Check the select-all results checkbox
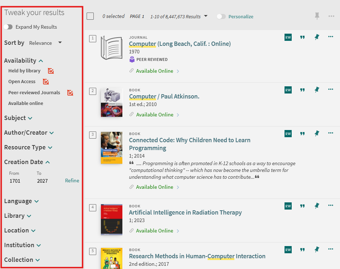 (x=90, y=16)
